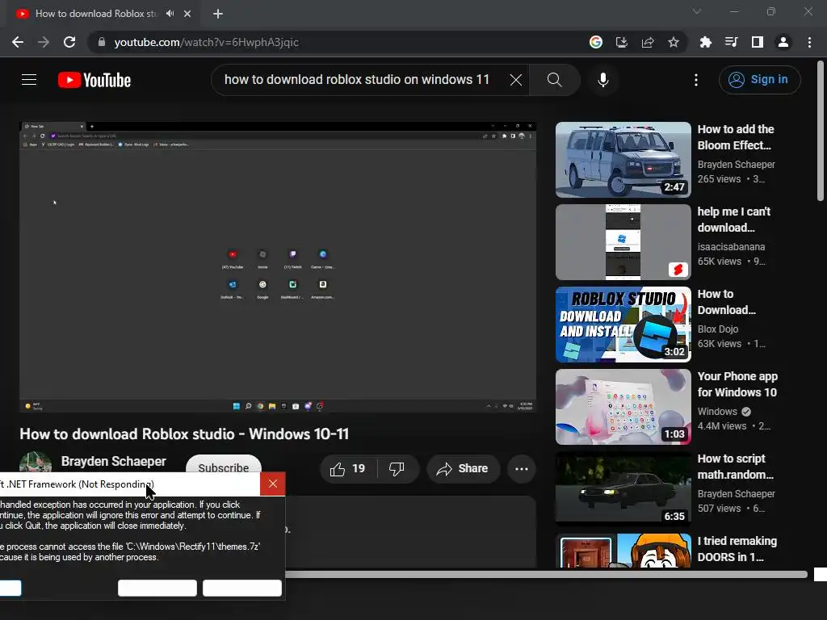Open 'I tried remaking DOORS' thumbnail
Image resolution: width=827 pixels, height=620 pixels.
[623, 551]
